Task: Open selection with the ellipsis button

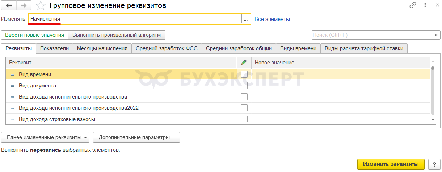Action: pos(246,19)
